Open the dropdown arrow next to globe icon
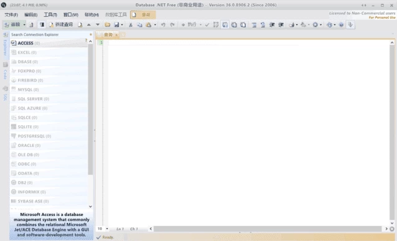 (x=335, y=24)
